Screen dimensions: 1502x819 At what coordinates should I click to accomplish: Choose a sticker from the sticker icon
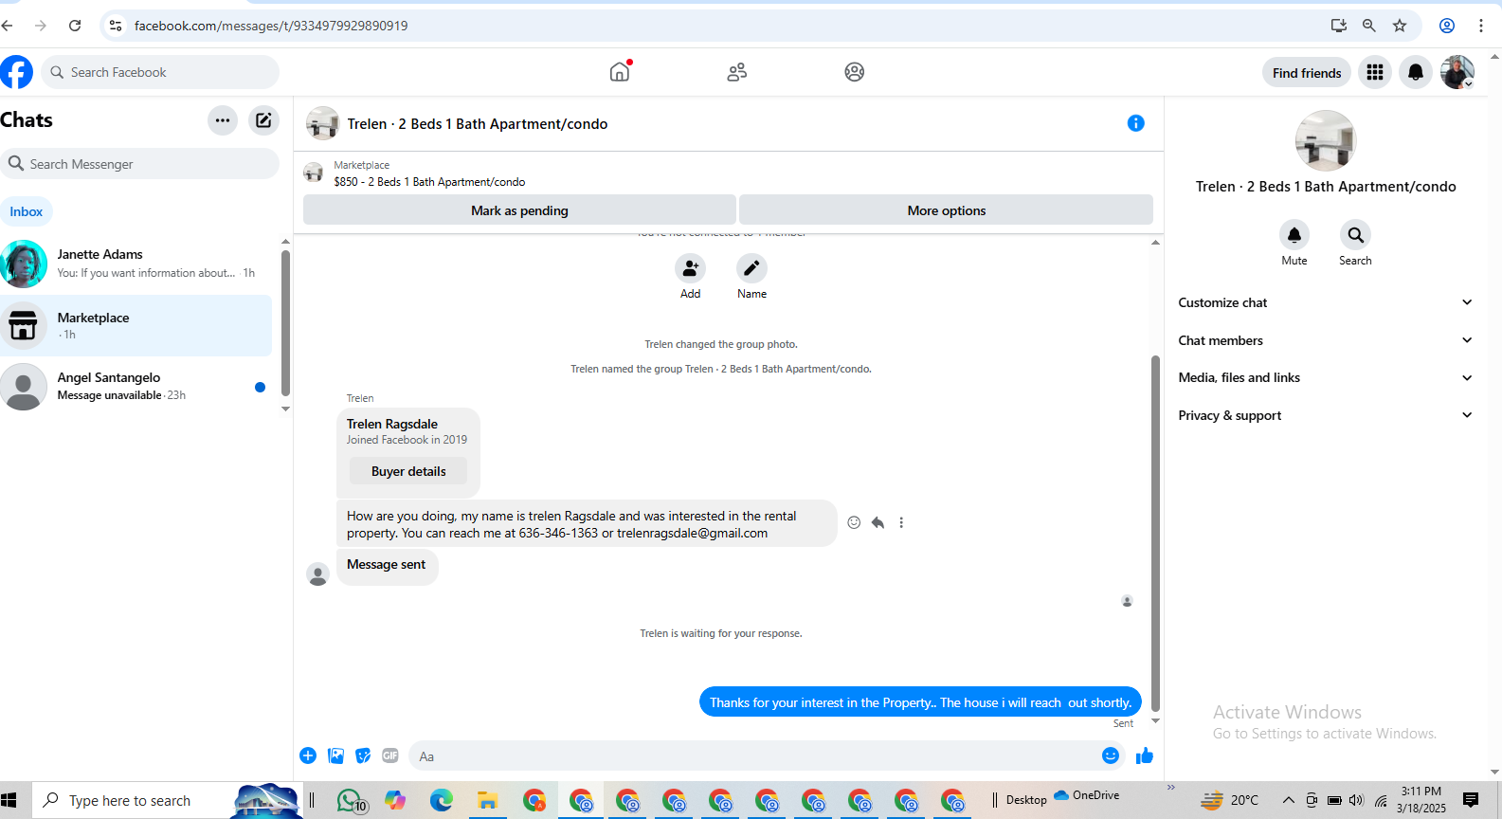pos(363,755)
